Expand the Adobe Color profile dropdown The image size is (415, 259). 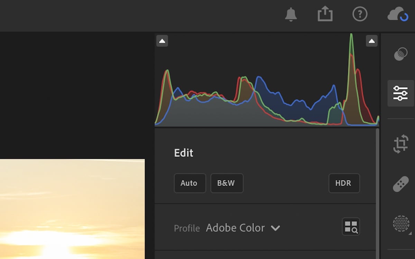point(276,228)
